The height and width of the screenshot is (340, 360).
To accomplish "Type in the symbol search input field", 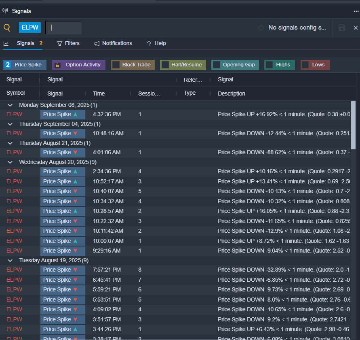I will tap(63, 28).
